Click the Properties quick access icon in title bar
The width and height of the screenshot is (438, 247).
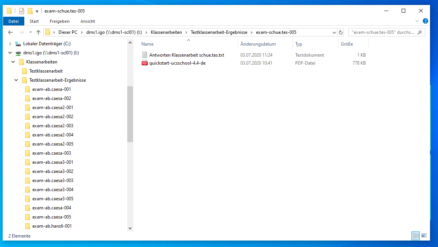click(22, 11)
